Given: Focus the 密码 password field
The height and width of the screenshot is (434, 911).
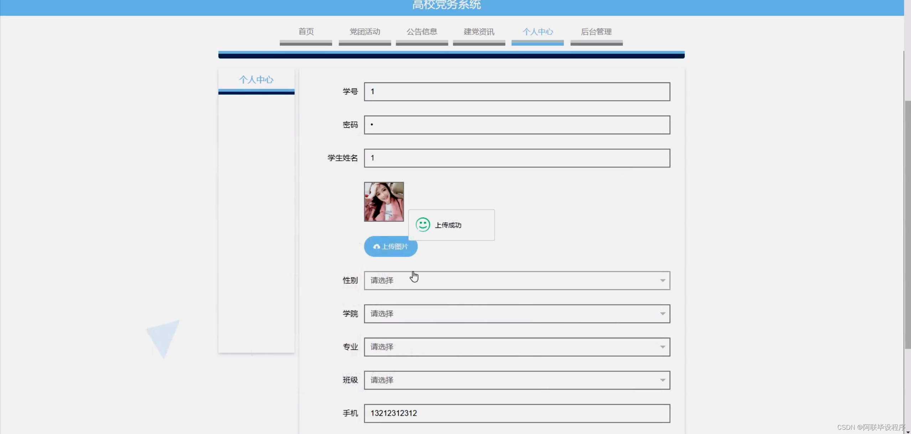Looking at the screenshot, I should (516, 125).
